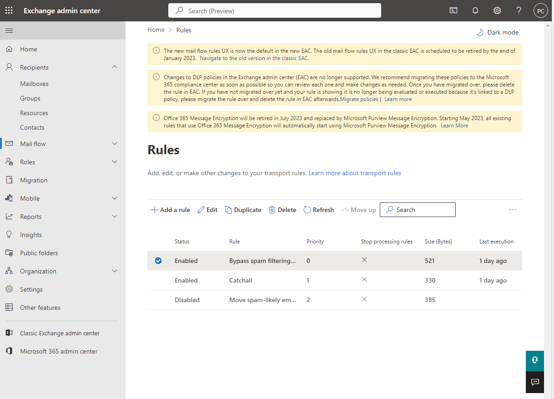Open the help question mark
The height and width of the screenshot is (399, 554).
pyautogui.click(x=519, y=10)
